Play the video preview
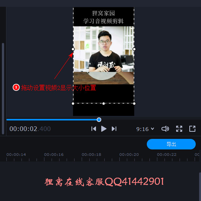Screen dimensions: 201x201 [104, 129]
